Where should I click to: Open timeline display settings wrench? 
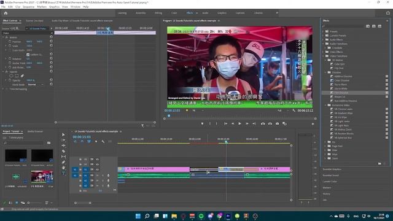pyautogui.click(x=103, y=142)
